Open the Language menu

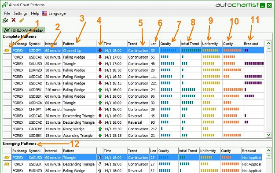coord(57,14)
